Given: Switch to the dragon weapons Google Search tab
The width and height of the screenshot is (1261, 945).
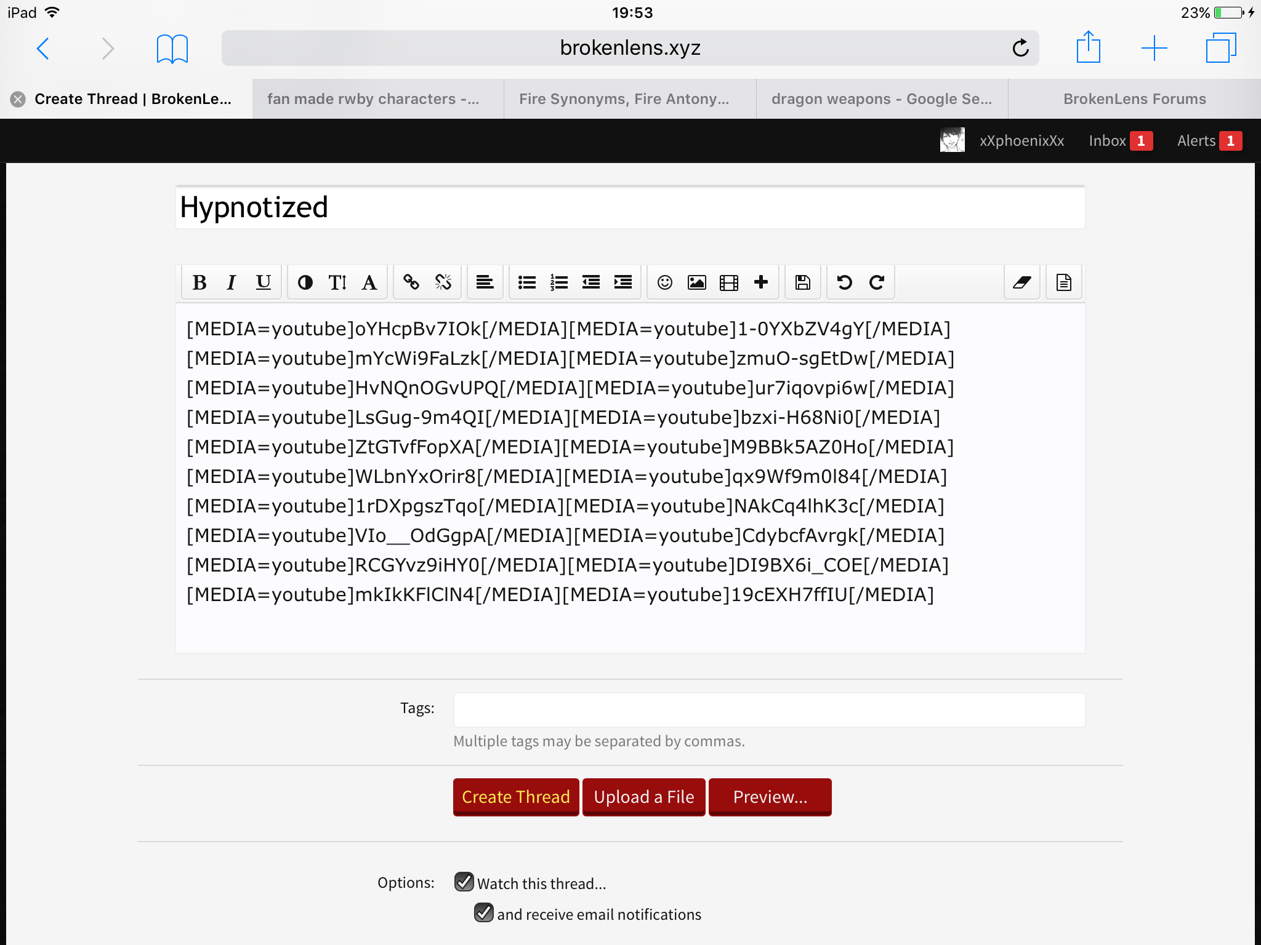Looking at the screenshot, I should point(882,99).
